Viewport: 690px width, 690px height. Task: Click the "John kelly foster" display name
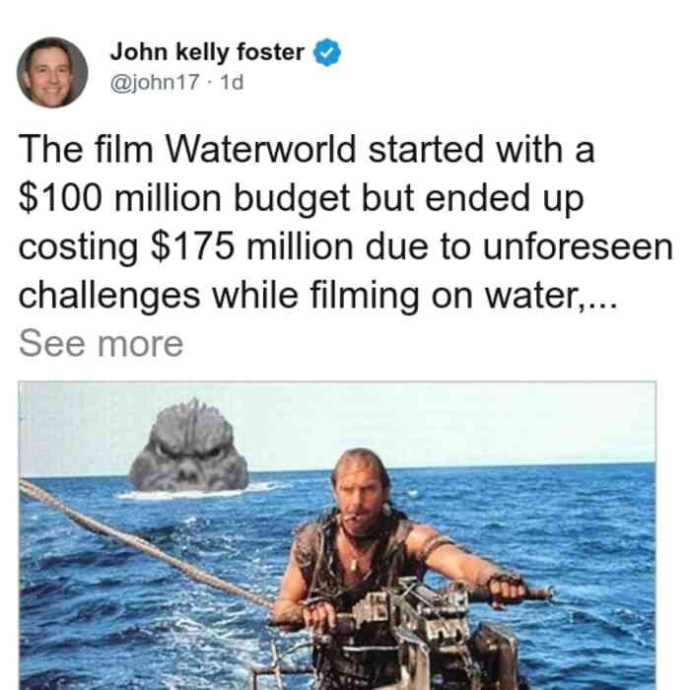pyautogui.click(x=207, y=52)
